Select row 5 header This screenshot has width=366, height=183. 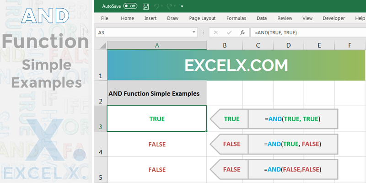101,169
